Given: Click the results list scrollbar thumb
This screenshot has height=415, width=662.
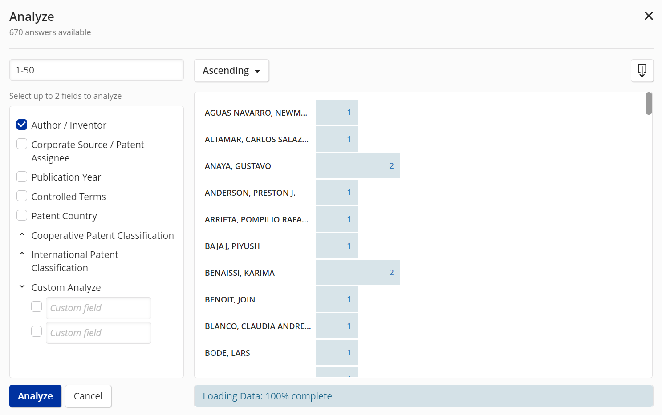Looking at the screenshot, I should 649,103.
